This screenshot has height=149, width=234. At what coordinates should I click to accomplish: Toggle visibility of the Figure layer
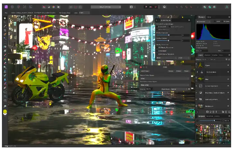[x=228, y=65]
